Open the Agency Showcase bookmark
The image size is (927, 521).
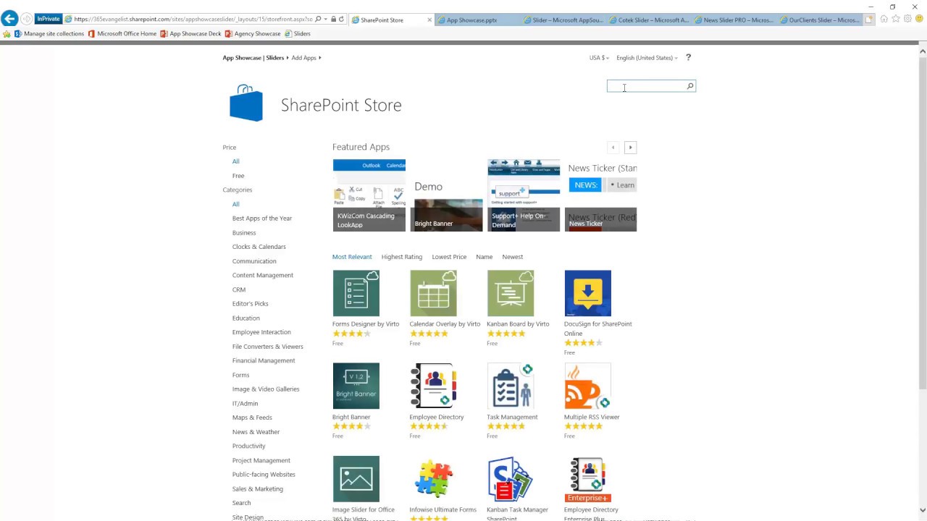pyautogui.click(x=253, y=33)
